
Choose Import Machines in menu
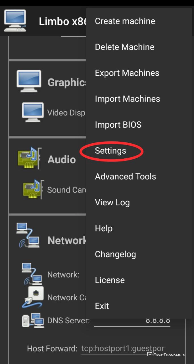tap(128, 99)
